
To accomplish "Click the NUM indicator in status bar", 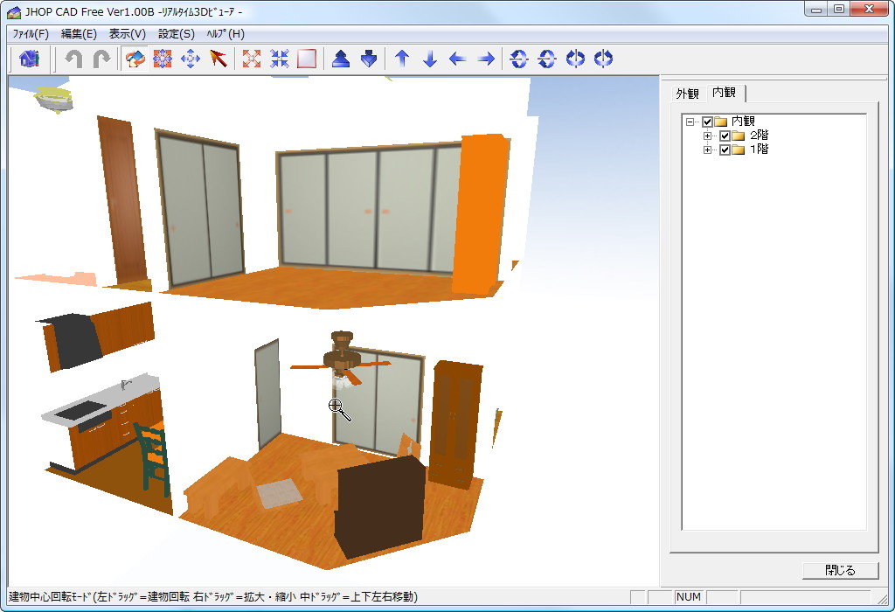I will [x=689, y=596].
